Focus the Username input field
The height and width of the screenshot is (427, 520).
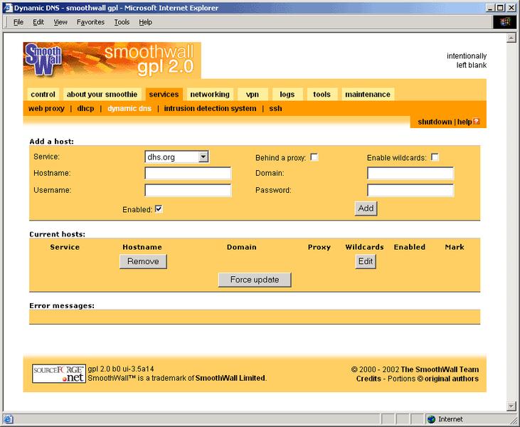(x=188, y=191)
